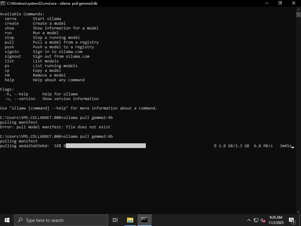Click 'Start ollama' description text
301x226 pixels.
47,19
